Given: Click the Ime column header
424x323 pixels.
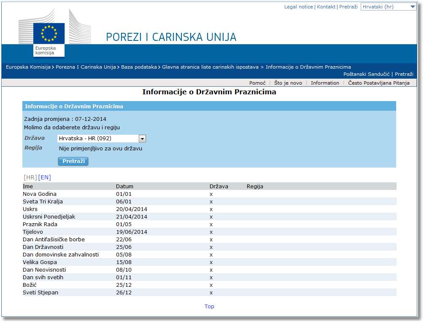Looking at the screenshot, I should [x=28, y=186].
